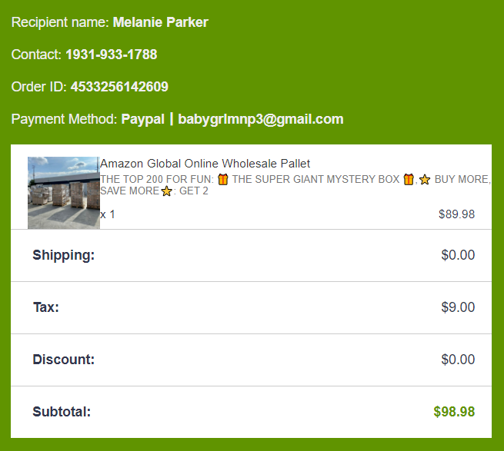504x451 pixels.
Task: Select the Order ID number 4533256142609
Action: click(x=119, y=87)
